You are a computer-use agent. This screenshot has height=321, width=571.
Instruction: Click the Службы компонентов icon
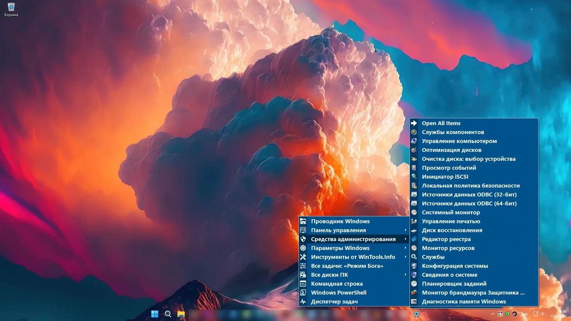click(414, 132)
